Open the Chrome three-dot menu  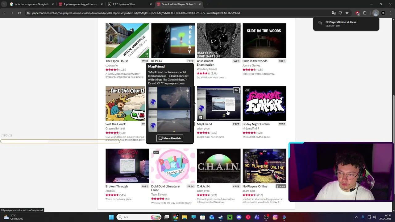click(391, 13)
